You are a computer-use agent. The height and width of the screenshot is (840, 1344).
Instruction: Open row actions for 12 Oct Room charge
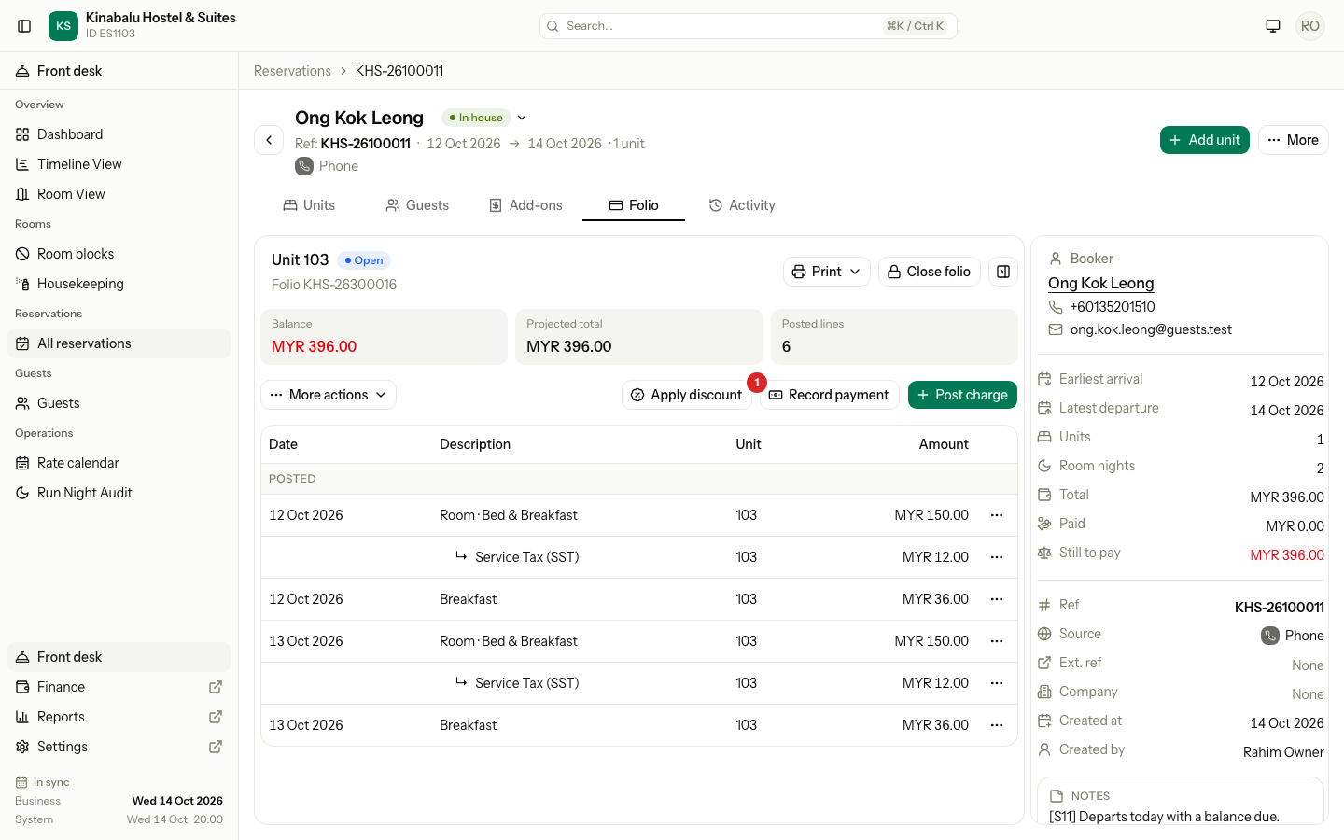pyautogui.click(x=997, y=515)
